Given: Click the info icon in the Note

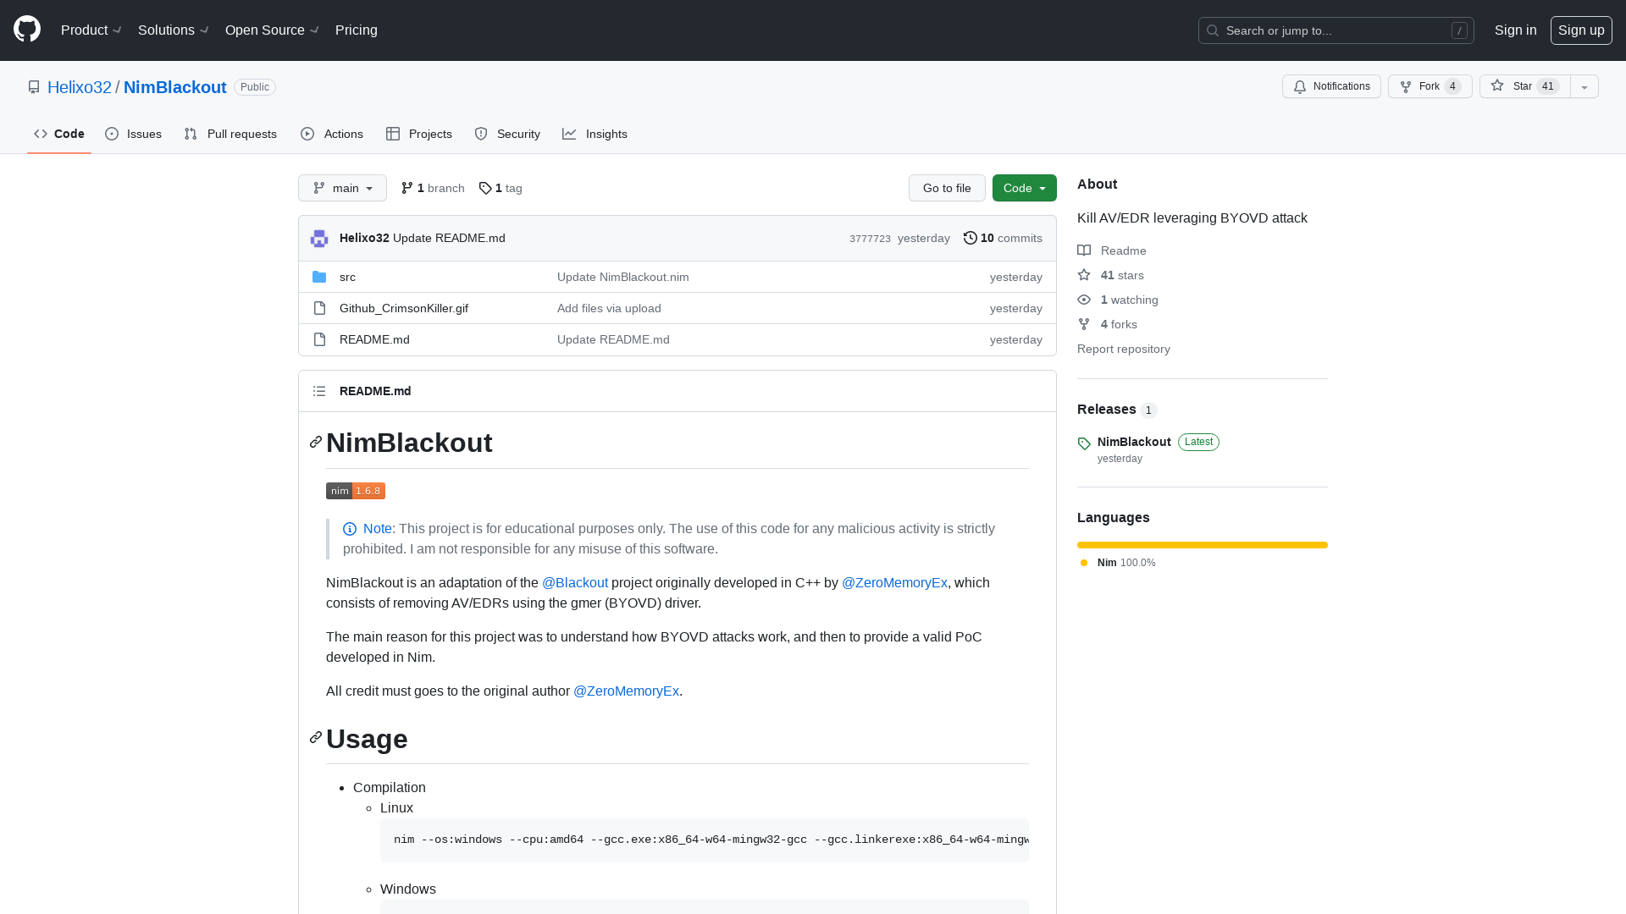Looking at the screenshot, I should (x=350, y=529).
